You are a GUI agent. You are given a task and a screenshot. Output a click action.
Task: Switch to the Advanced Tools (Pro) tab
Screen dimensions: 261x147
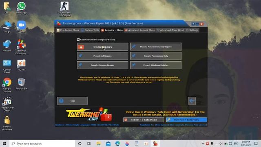pos(170,30)
